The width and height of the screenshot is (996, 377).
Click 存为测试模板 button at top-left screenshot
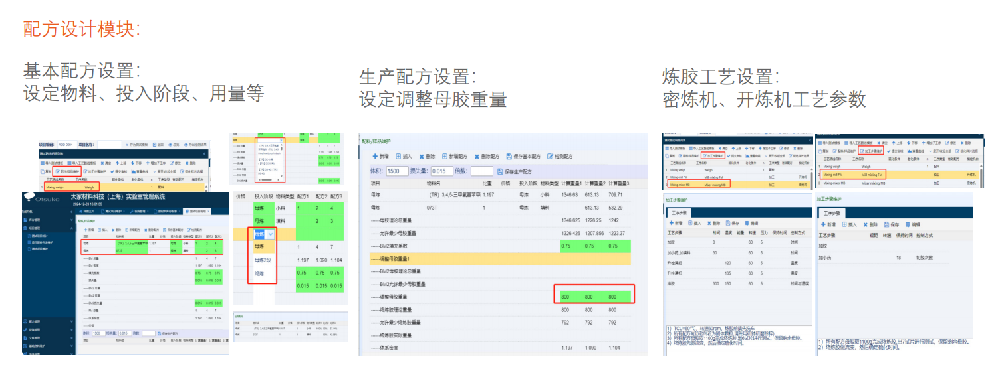point(136,145)
